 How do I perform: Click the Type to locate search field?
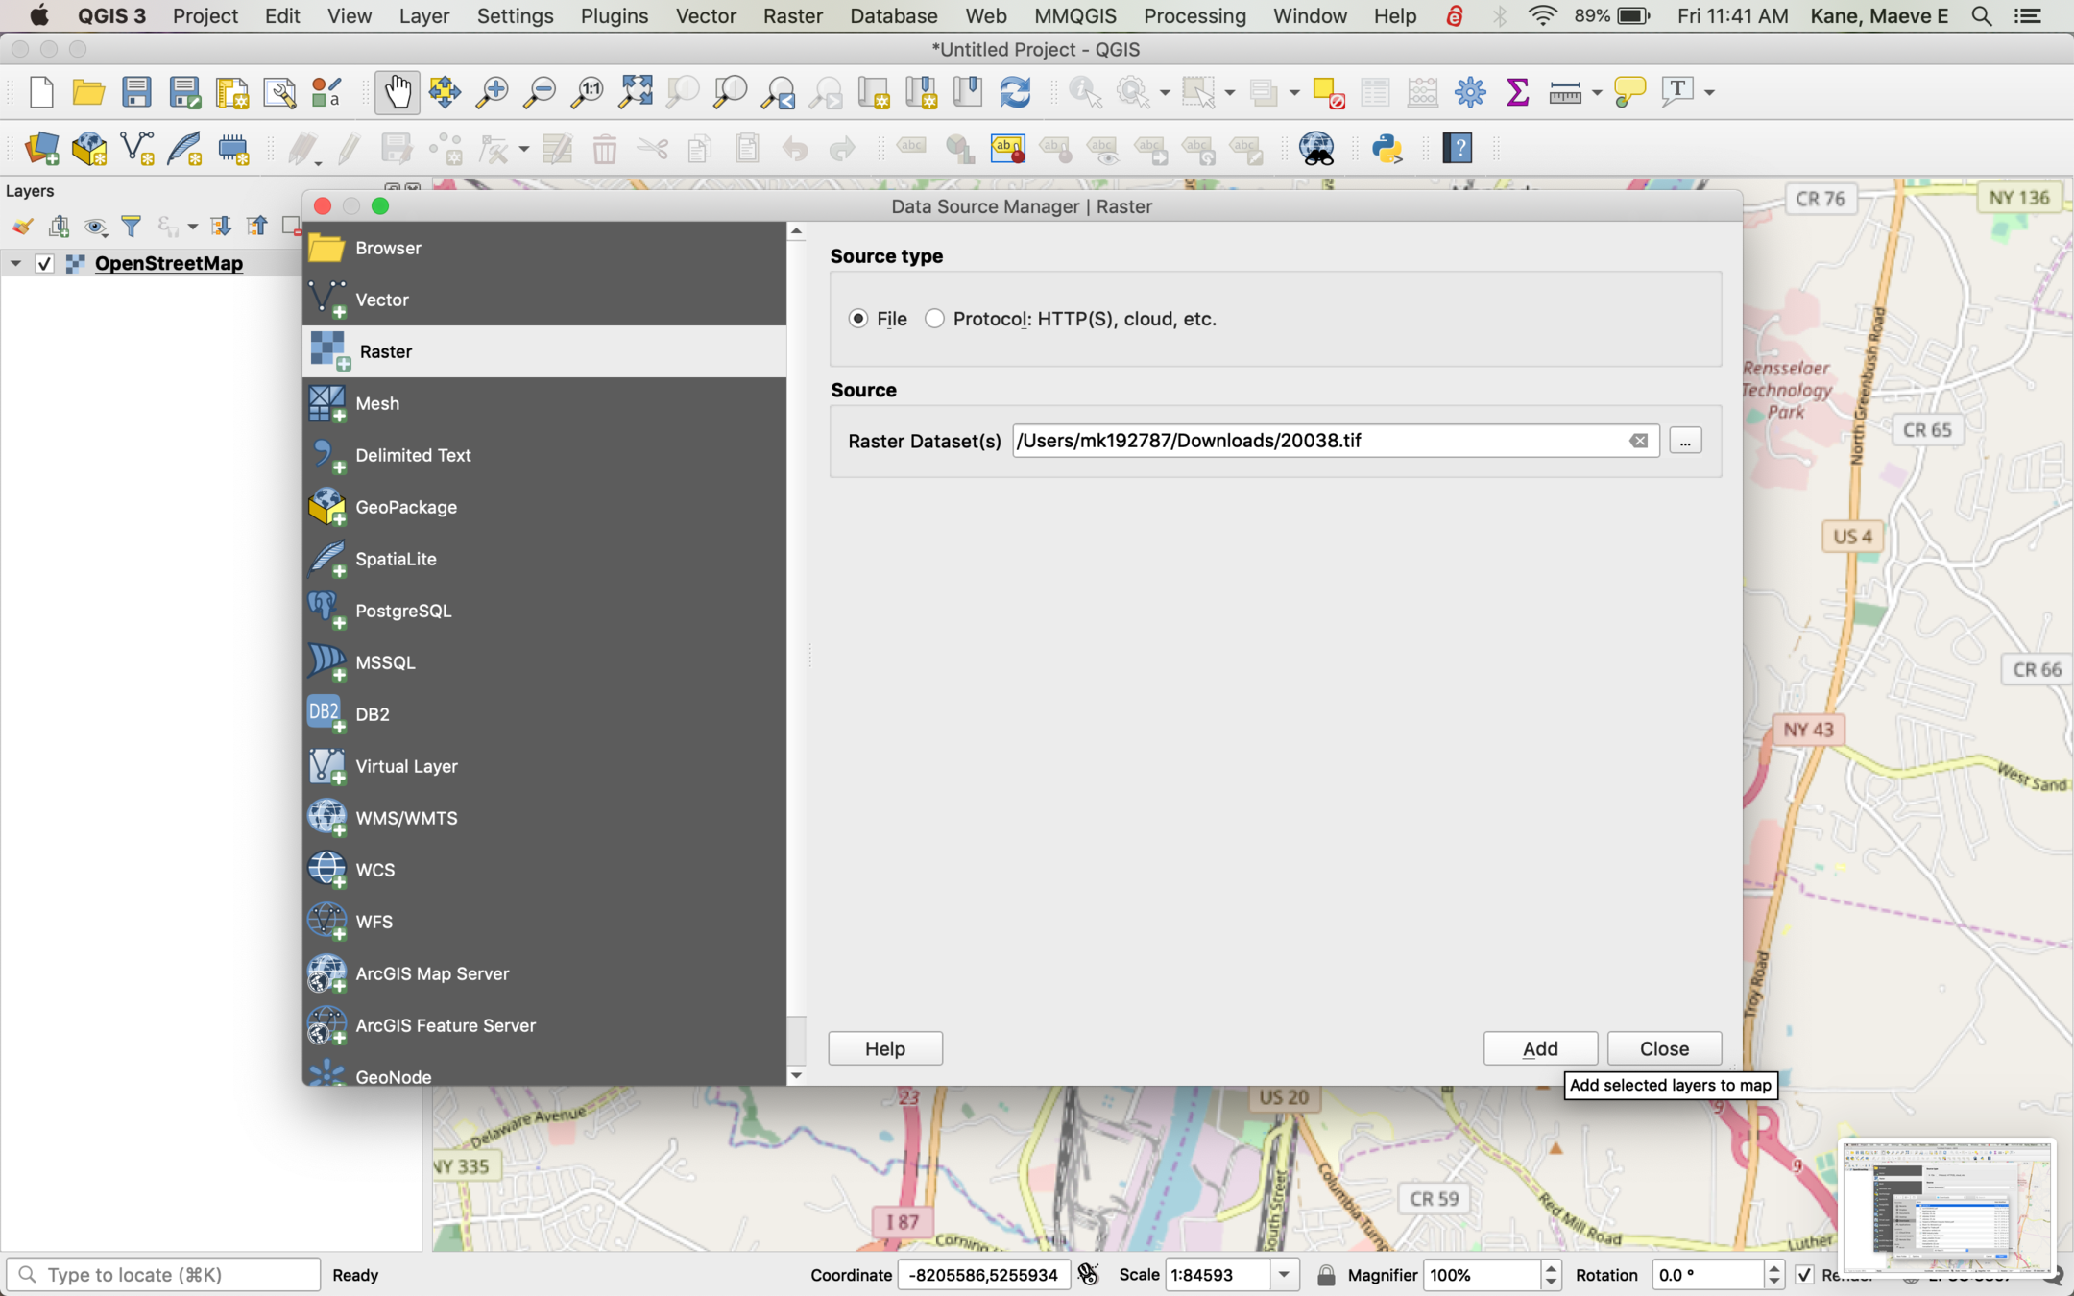pos(163,1275)
